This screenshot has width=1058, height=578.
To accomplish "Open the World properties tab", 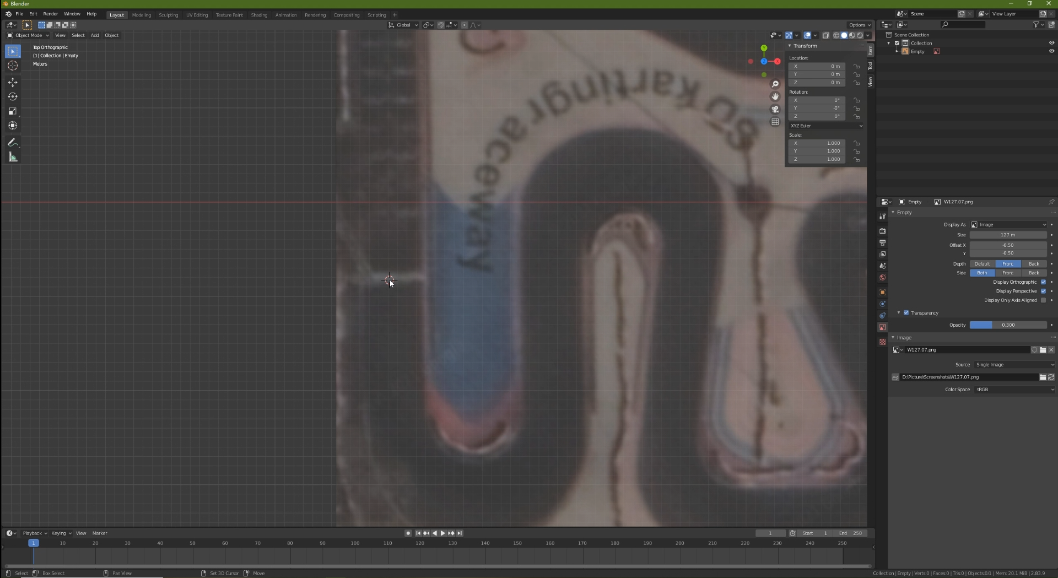I will tap(882, 277).
